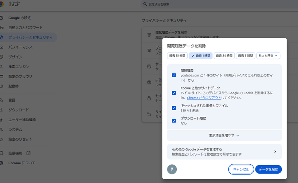The image size is (298, 183).
Task: Select the 過去 1 時間 time range
Action: pos(201,56)
